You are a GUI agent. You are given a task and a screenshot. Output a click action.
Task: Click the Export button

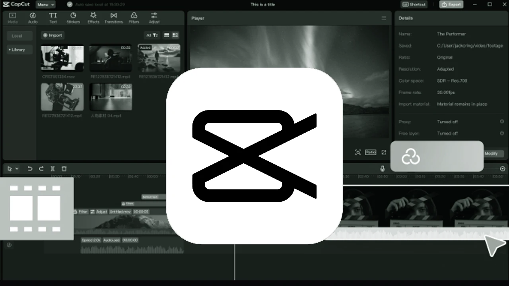(x=451, y=5)
